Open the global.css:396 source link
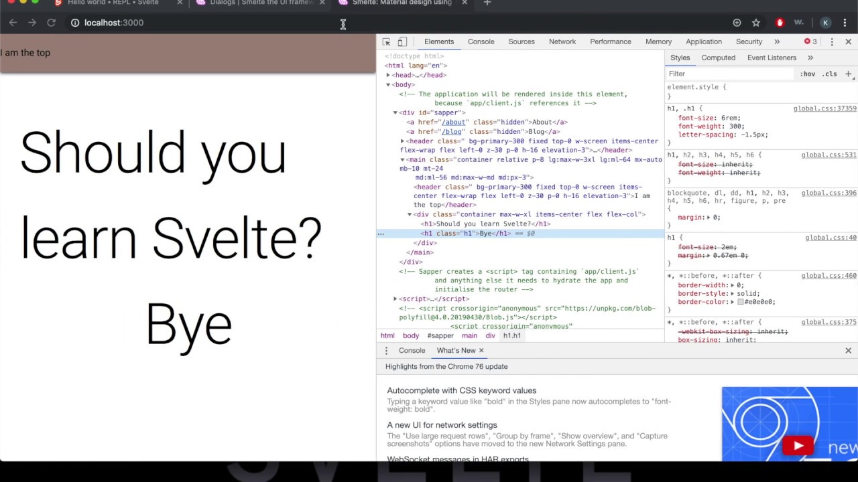858x482 pixels. [829, 193]
